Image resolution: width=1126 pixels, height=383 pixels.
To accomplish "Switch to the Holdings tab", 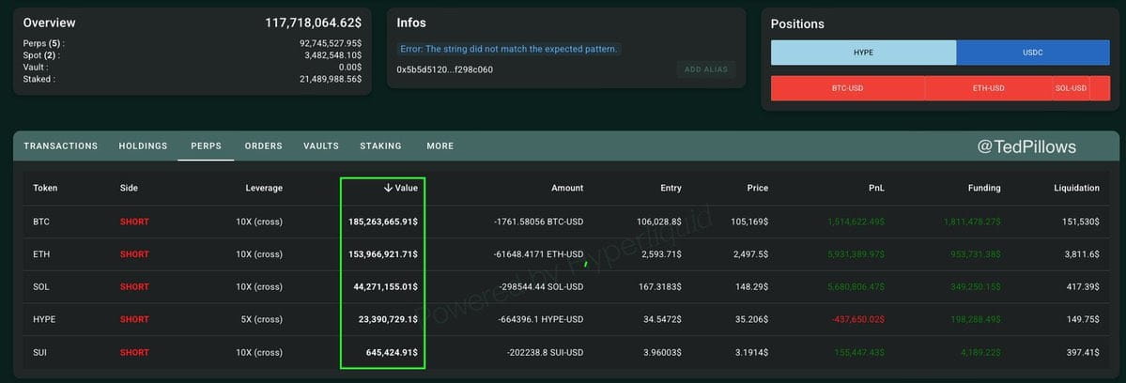I will (143, 146).
